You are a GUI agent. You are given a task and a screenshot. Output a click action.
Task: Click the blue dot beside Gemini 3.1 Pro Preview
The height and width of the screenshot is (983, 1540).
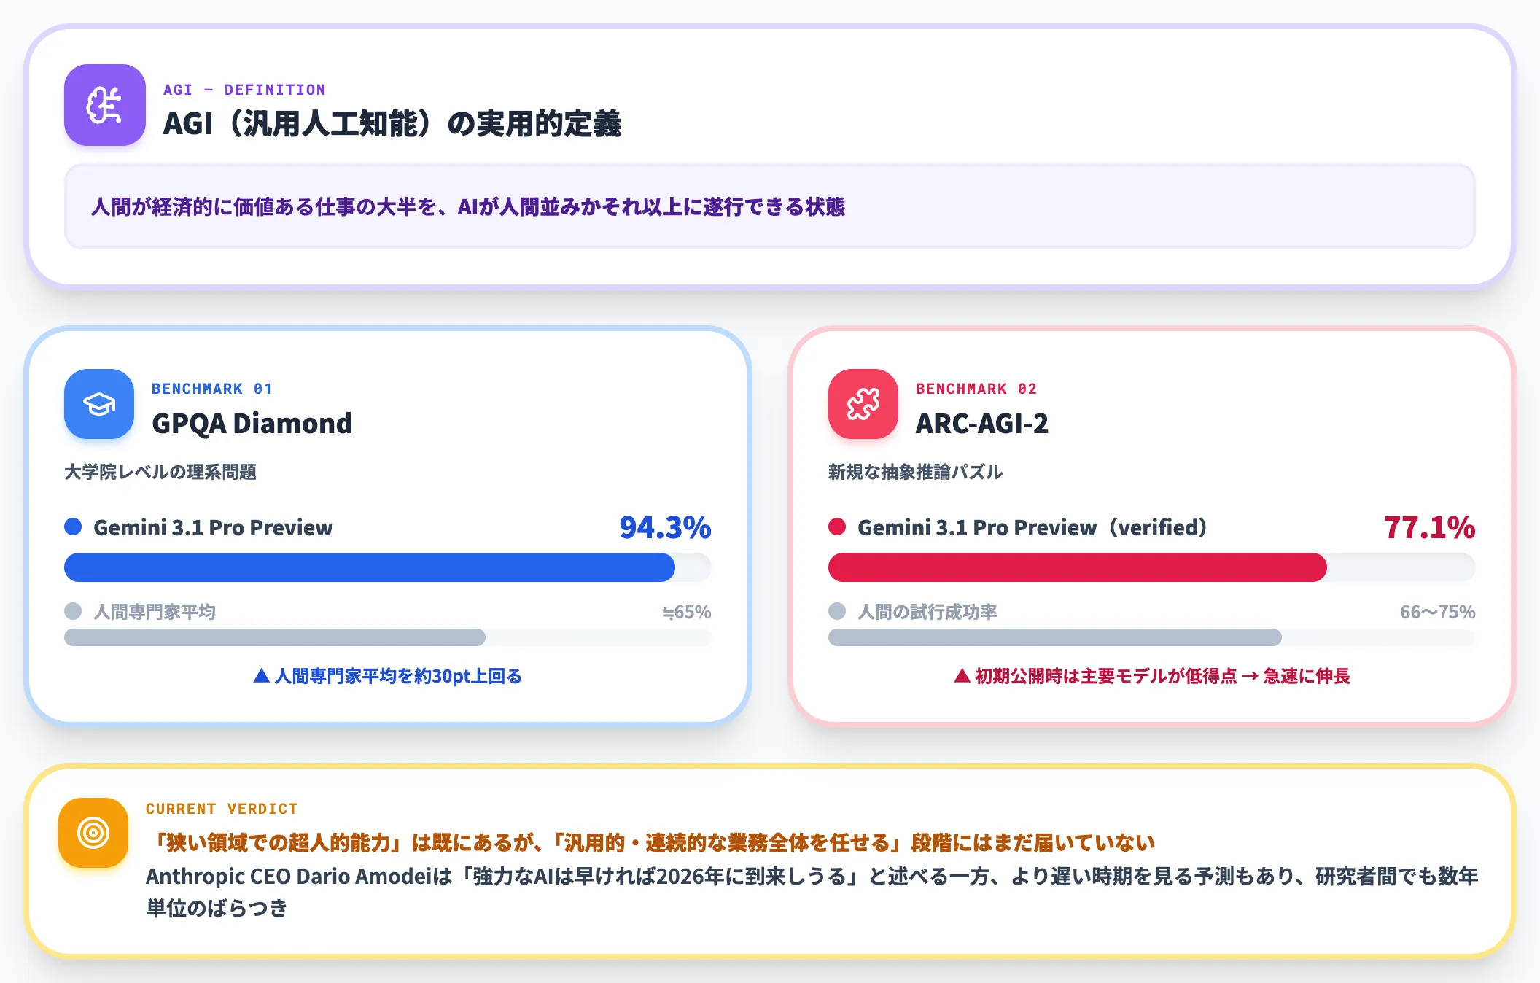(73, 527)
